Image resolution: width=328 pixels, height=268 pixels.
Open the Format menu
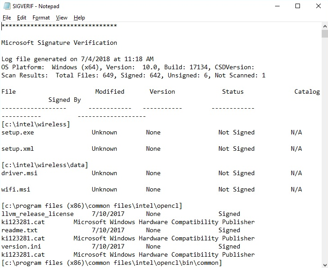[41, 18]
